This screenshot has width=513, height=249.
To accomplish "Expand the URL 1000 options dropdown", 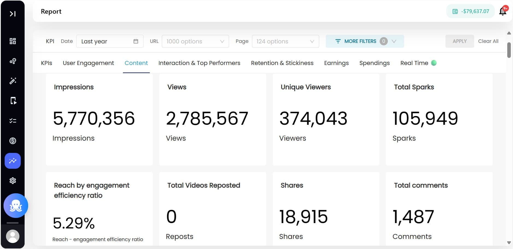I will pos(195,41).
